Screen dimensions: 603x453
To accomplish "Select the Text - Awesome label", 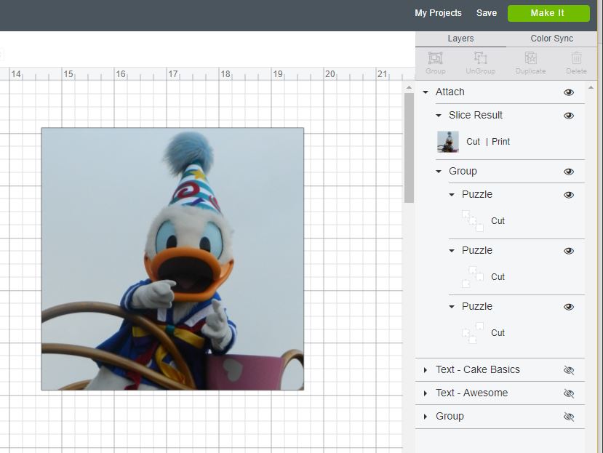I will pos(472,393).
